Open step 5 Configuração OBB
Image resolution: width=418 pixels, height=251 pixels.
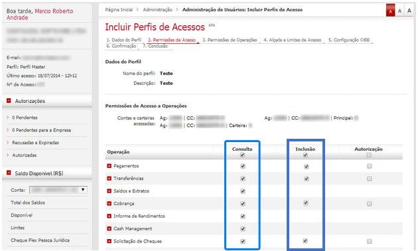349,40
